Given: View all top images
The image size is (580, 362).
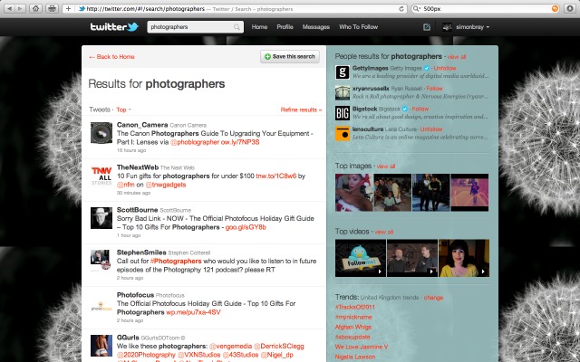Looking at the screenshot, I should coord(386,167).
